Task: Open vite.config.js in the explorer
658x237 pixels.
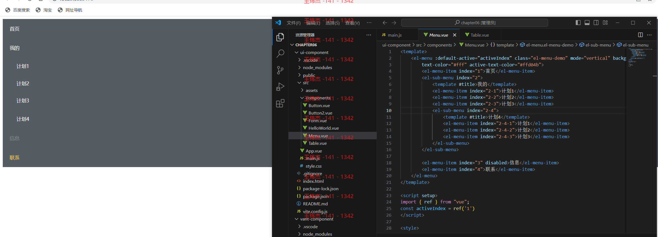Action: [x=332, y=211]
